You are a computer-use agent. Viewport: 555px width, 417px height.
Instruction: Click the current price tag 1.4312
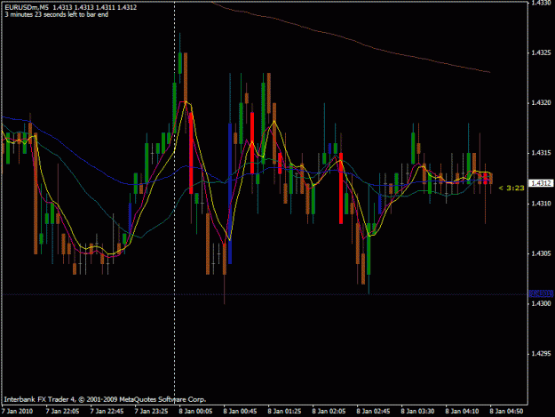point(541,183)
